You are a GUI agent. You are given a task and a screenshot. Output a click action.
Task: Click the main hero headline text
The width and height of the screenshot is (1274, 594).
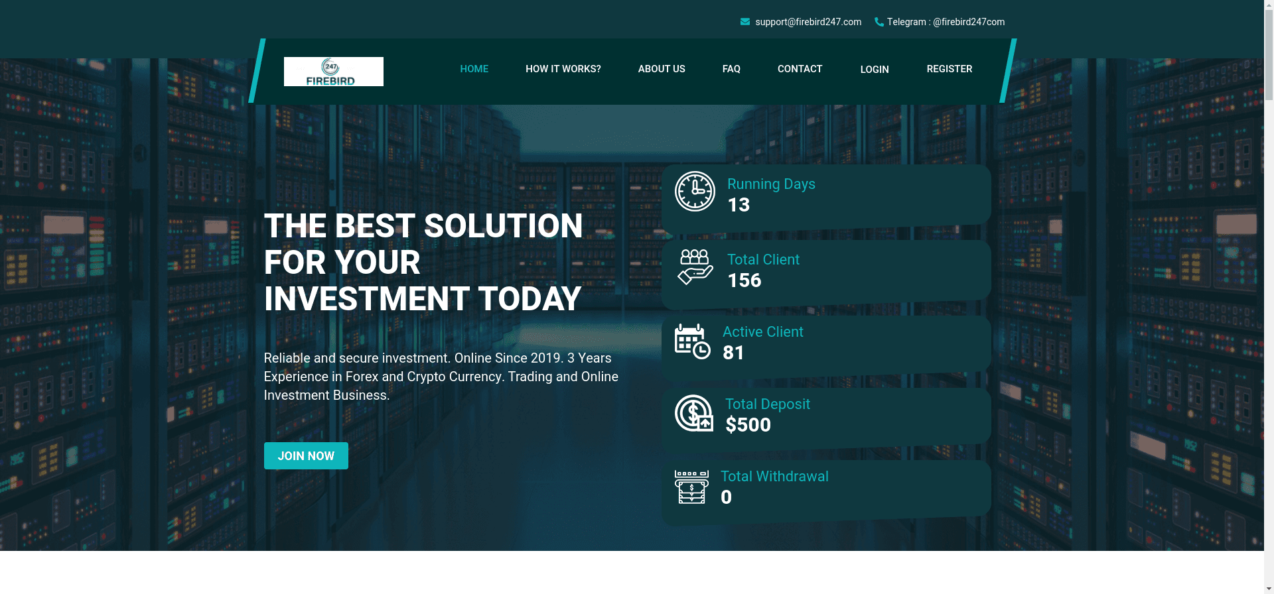pos(423,263)
